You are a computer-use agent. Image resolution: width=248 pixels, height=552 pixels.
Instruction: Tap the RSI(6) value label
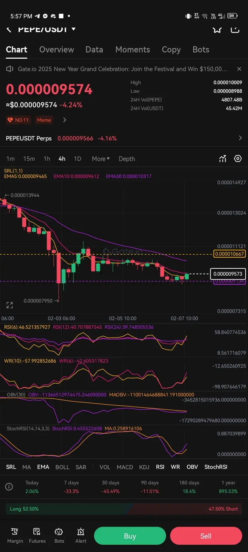[x=27, y=327]
